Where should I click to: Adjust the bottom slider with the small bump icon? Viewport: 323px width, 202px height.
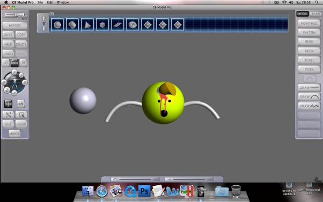[x=189, y=179]
